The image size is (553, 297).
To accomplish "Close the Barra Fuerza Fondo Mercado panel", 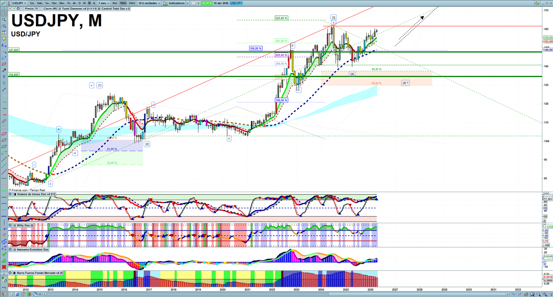I will tap(10, 273).
